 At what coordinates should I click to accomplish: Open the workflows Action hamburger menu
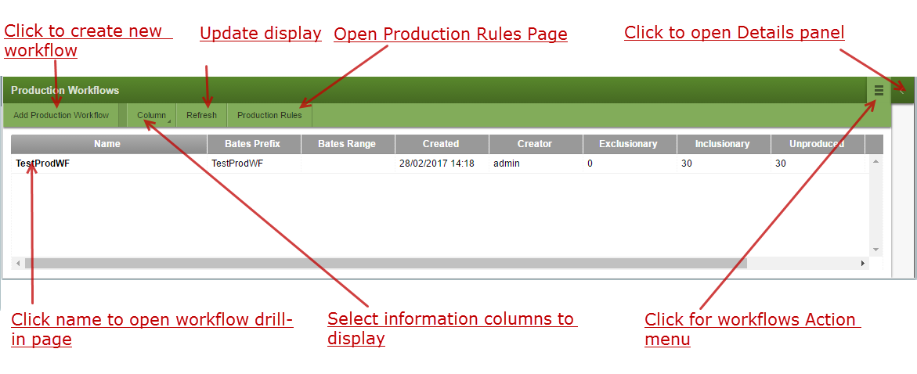tap(879, 91)
